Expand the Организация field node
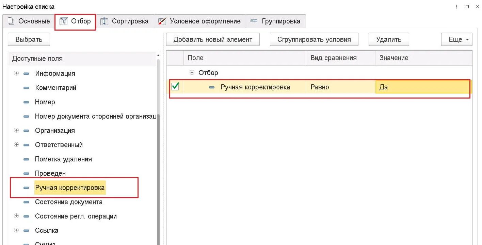The width and height of the screenshot is (482, 245). click(x=16, y=130)
